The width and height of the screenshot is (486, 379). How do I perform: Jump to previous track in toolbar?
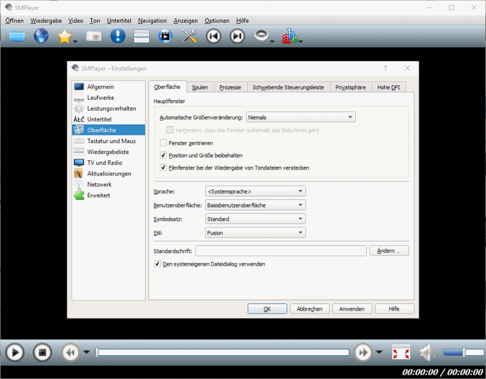[x=214, y=36]
